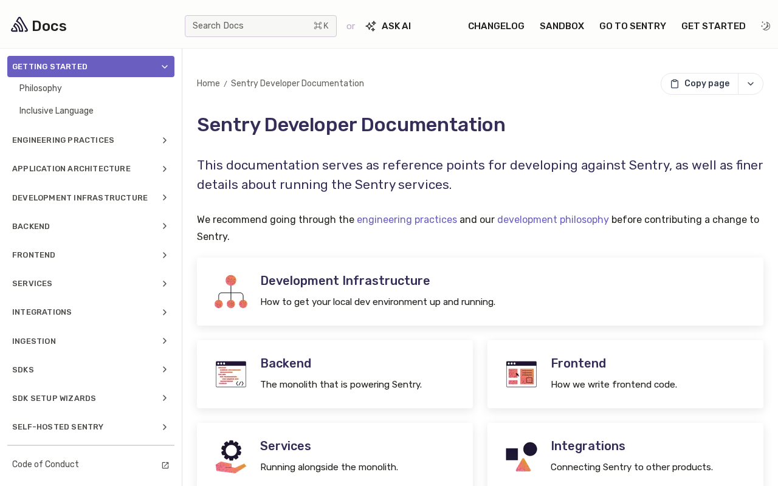Click the external link icon beside Code of Conduct
778x486 pixels.
[x=165, y=465]
